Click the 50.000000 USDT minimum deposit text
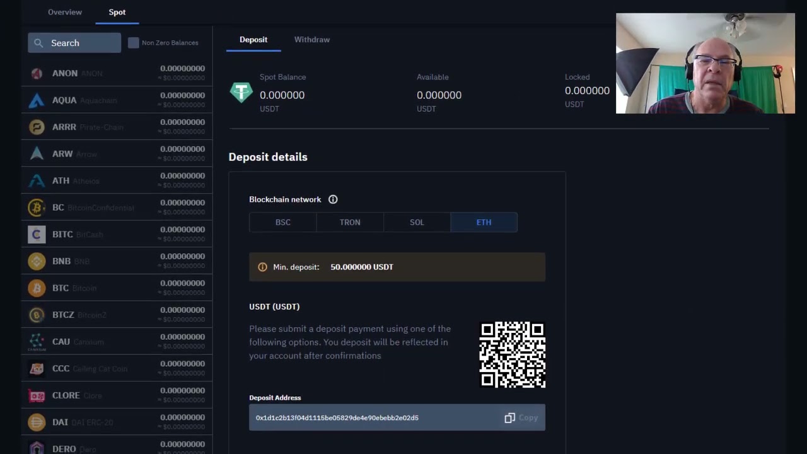The image size is (807, 454). 362,267
